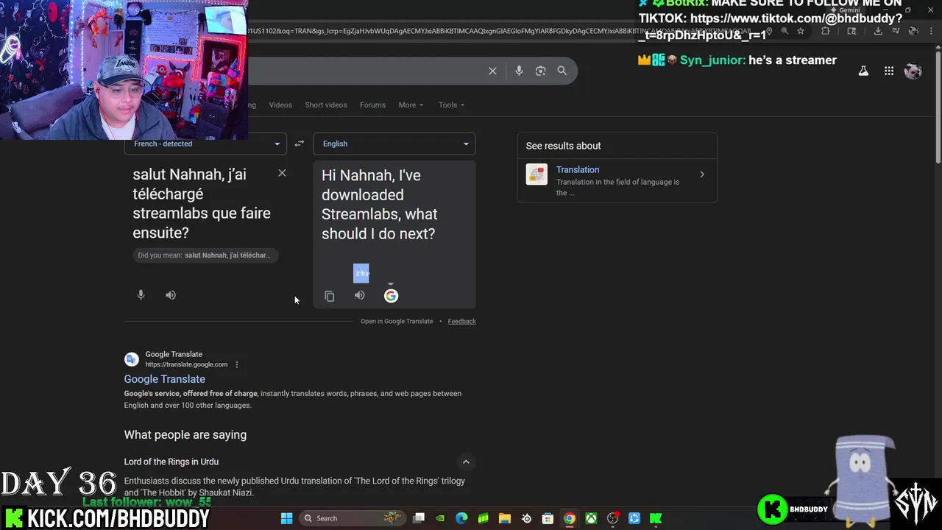Switch to the Short videos tab
This screenshot has width=942, height=530.
coord(326,105)
